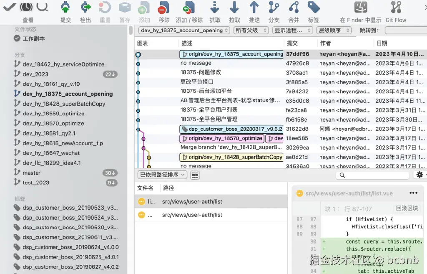This screenshot has width=427, height=274.
Task: Toggle the settings gear above the file list
Action: [x=419, y=174]
